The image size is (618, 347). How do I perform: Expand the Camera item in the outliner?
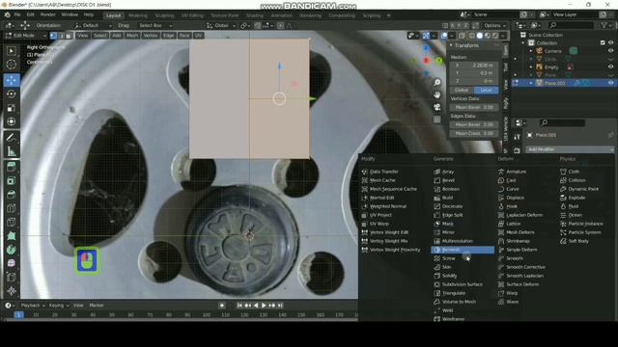coord(531,51)
